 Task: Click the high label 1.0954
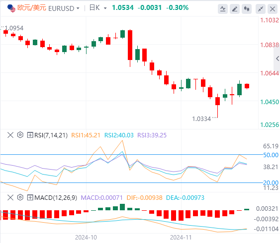coord(14,28)
